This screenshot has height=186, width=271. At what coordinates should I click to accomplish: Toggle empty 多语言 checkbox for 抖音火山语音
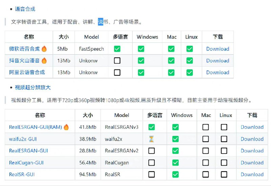[117, 61]
